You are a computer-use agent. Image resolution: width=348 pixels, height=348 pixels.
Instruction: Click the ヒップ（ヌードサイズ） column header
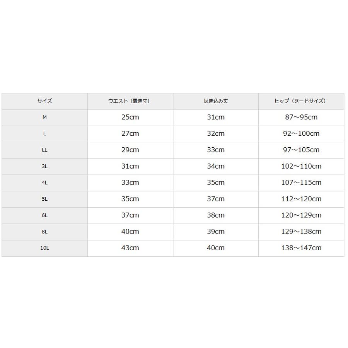(301, 101)
